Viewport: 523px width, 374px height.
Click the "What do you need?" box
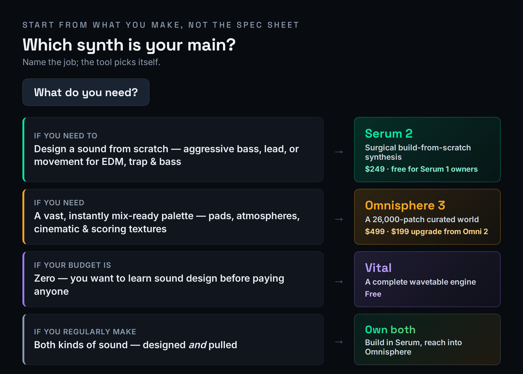coord(86,92)
